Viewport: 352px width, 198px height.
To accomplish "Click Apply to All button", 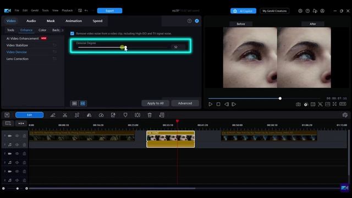I will click(x=155, y=103).
